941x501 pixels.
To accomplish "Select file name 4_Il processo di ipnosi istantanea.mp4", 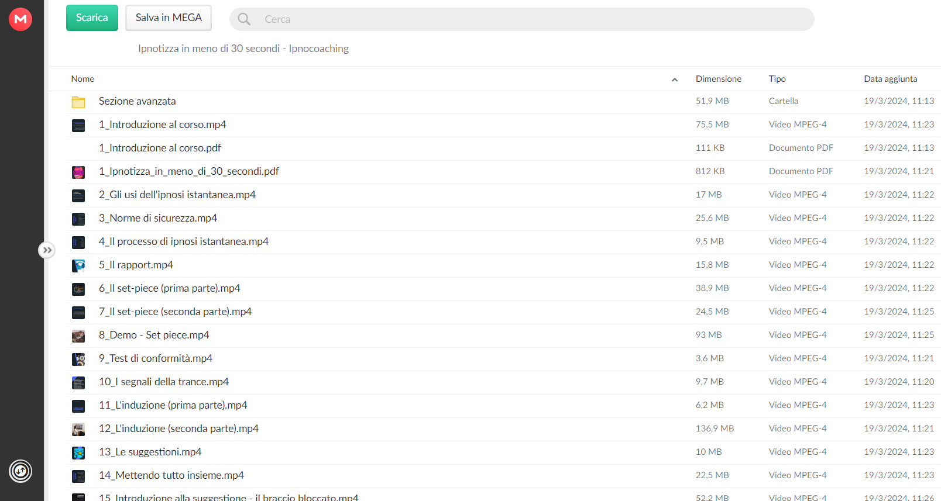I will tap(184, 241).
